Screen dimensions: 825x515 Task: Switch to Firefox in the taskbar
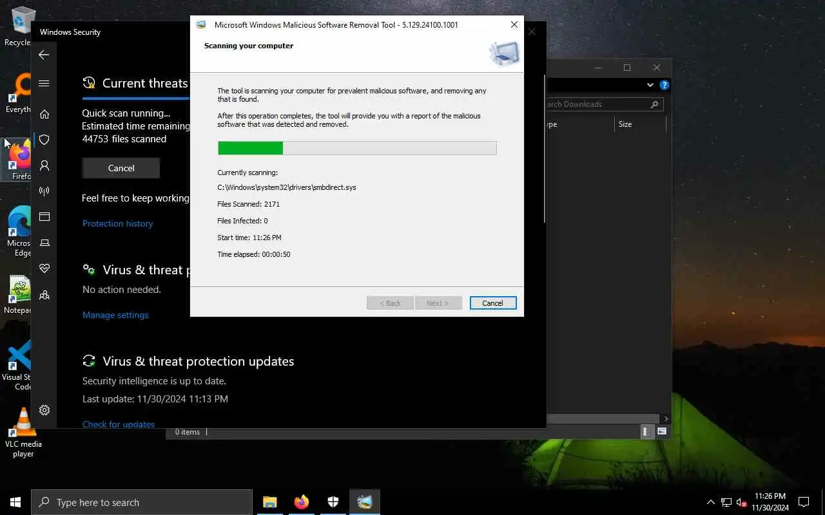(x=301, y=502)
